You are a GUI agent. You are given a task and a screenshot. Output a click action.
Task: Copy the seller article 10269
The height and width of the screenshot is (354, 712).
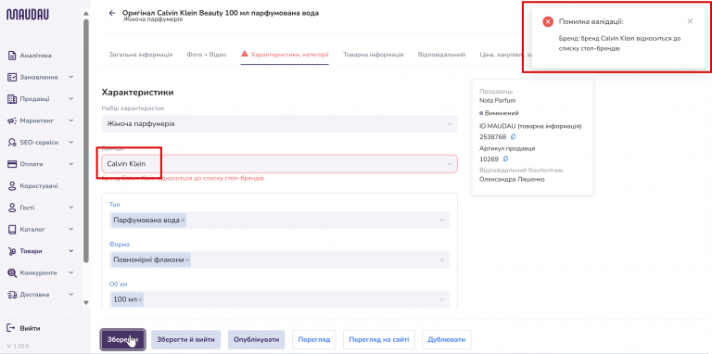(505, 158)
